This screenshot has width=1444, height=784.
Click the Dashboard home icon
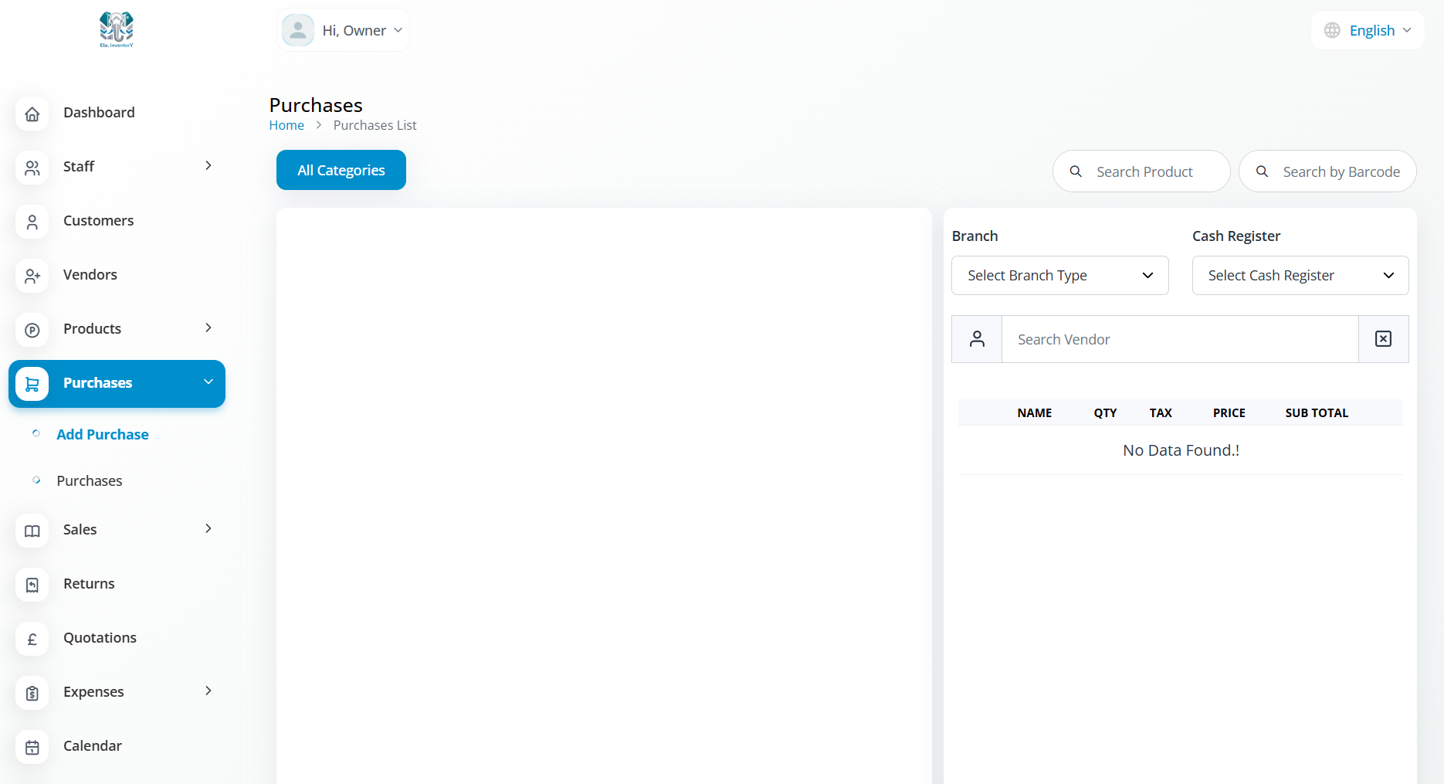click(x=32, y=114)
